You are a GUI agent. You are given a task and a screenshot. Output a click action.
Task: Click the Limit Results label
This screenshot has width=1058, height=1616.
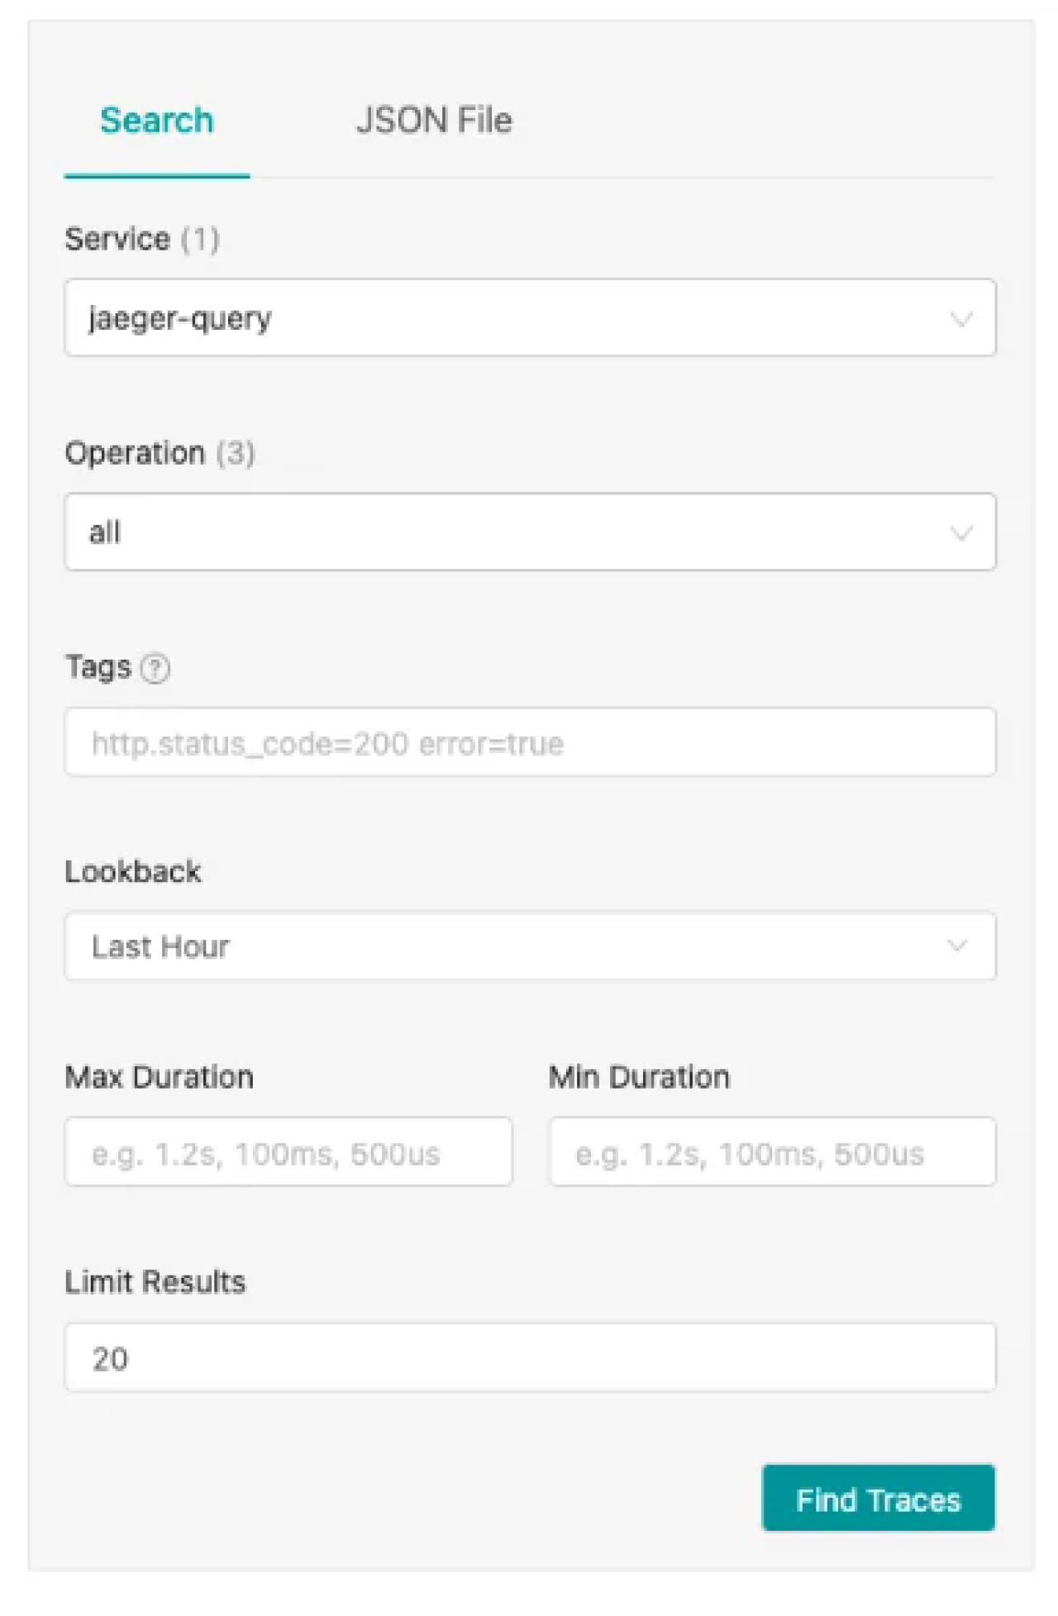click(x=155, y=1282)
